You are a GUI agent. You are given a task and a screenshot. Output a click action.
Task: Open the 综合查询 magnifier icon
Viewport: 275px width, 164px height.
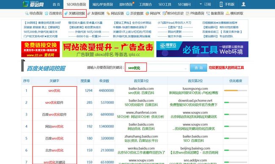pos(27,13)
